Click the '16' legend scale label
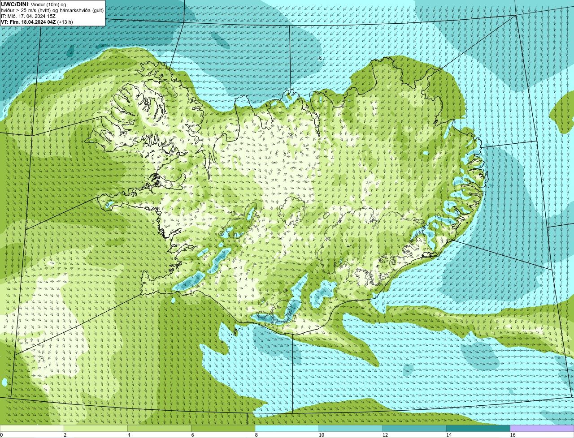The width and height of the screenshot is (574, 438). [513, 435]
